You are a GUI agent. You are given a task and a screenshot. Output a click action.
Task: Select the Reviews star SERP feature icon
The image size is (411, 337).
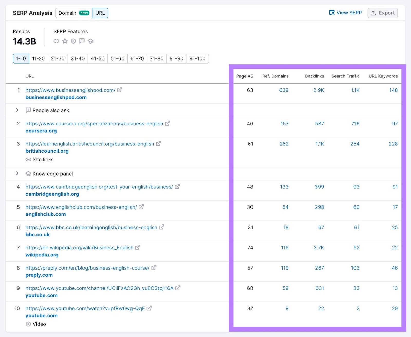point(65,41)
